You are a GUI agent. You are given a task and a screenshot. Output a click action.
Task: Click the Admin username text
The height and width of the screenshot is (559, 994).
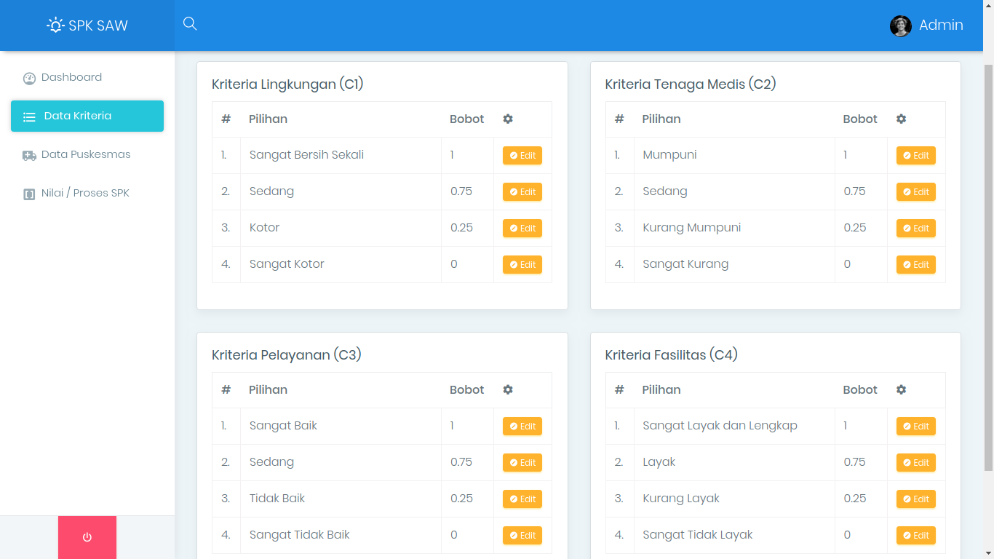tap(941, 25)
